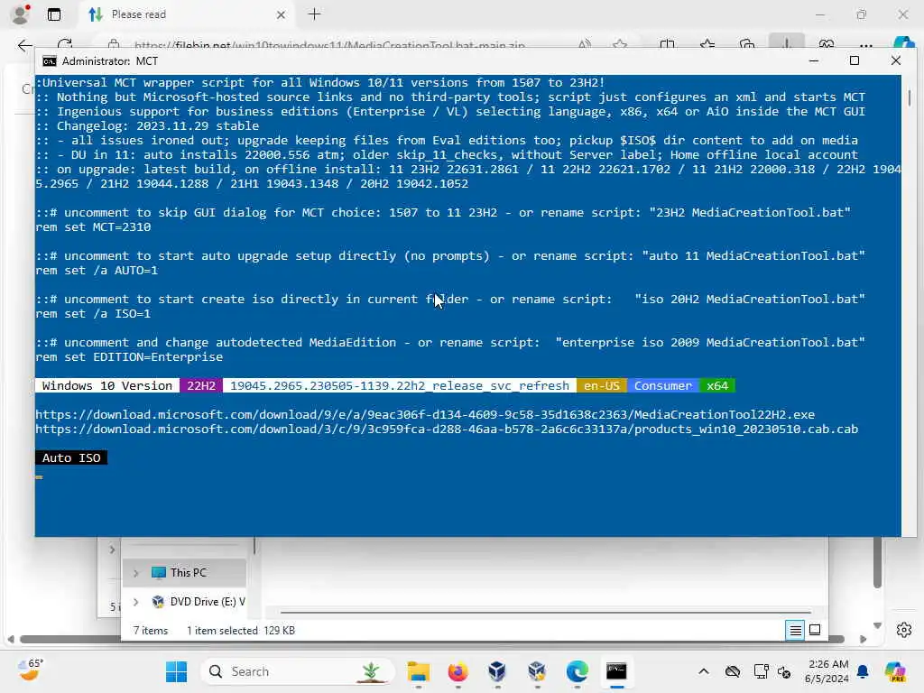Open the first VirtualBox taskbar icon
This screenshot has width=924, height=693.
(x=497, y=671)
